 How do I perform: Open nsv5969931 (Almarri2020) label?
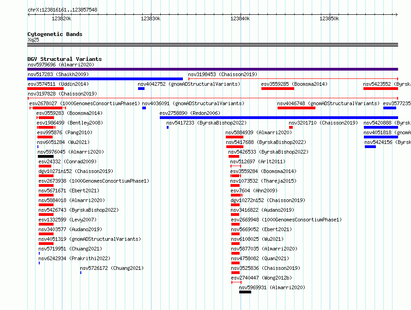click(x=272, y=287)
